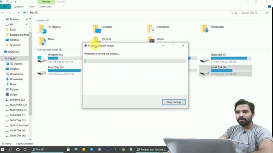This screenshot has width=273, height=153.
Task: Open Important (F:) in the sidebar
Action: click(17, 115)
